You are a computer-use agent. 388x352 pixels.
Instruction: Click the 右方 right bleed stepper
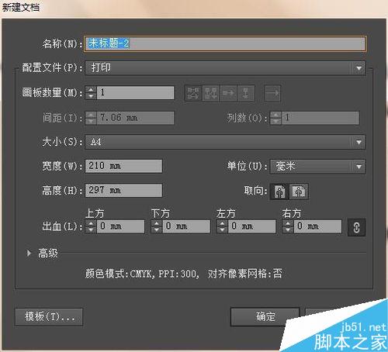tap(288, 226)
